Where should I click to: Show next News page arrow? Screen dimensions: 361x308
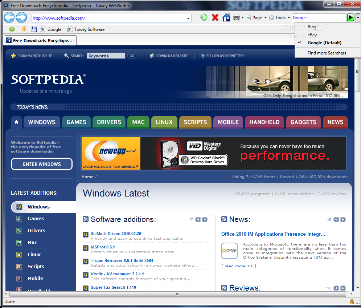[343, 219]
